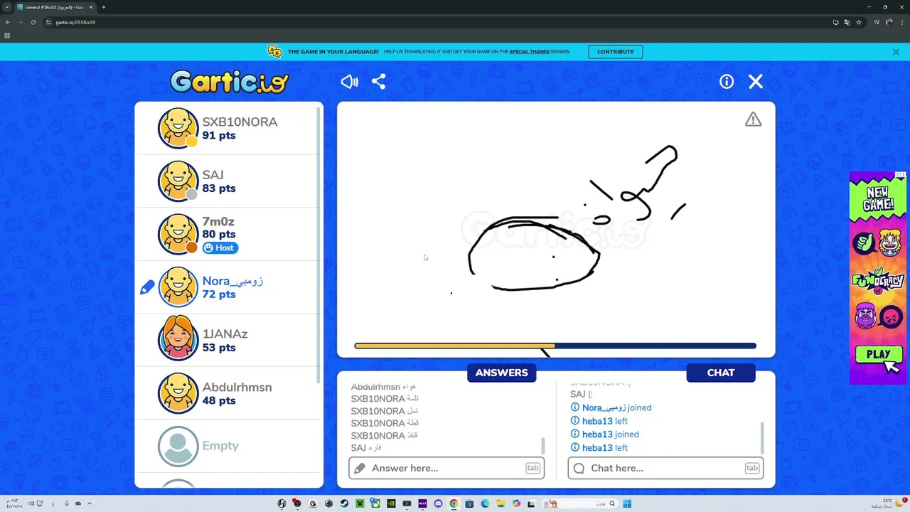Image resolution: width=910 pixels, height=512 pixels.
Task: Click SXB10NORA's avatar
Action: [178, 128]
